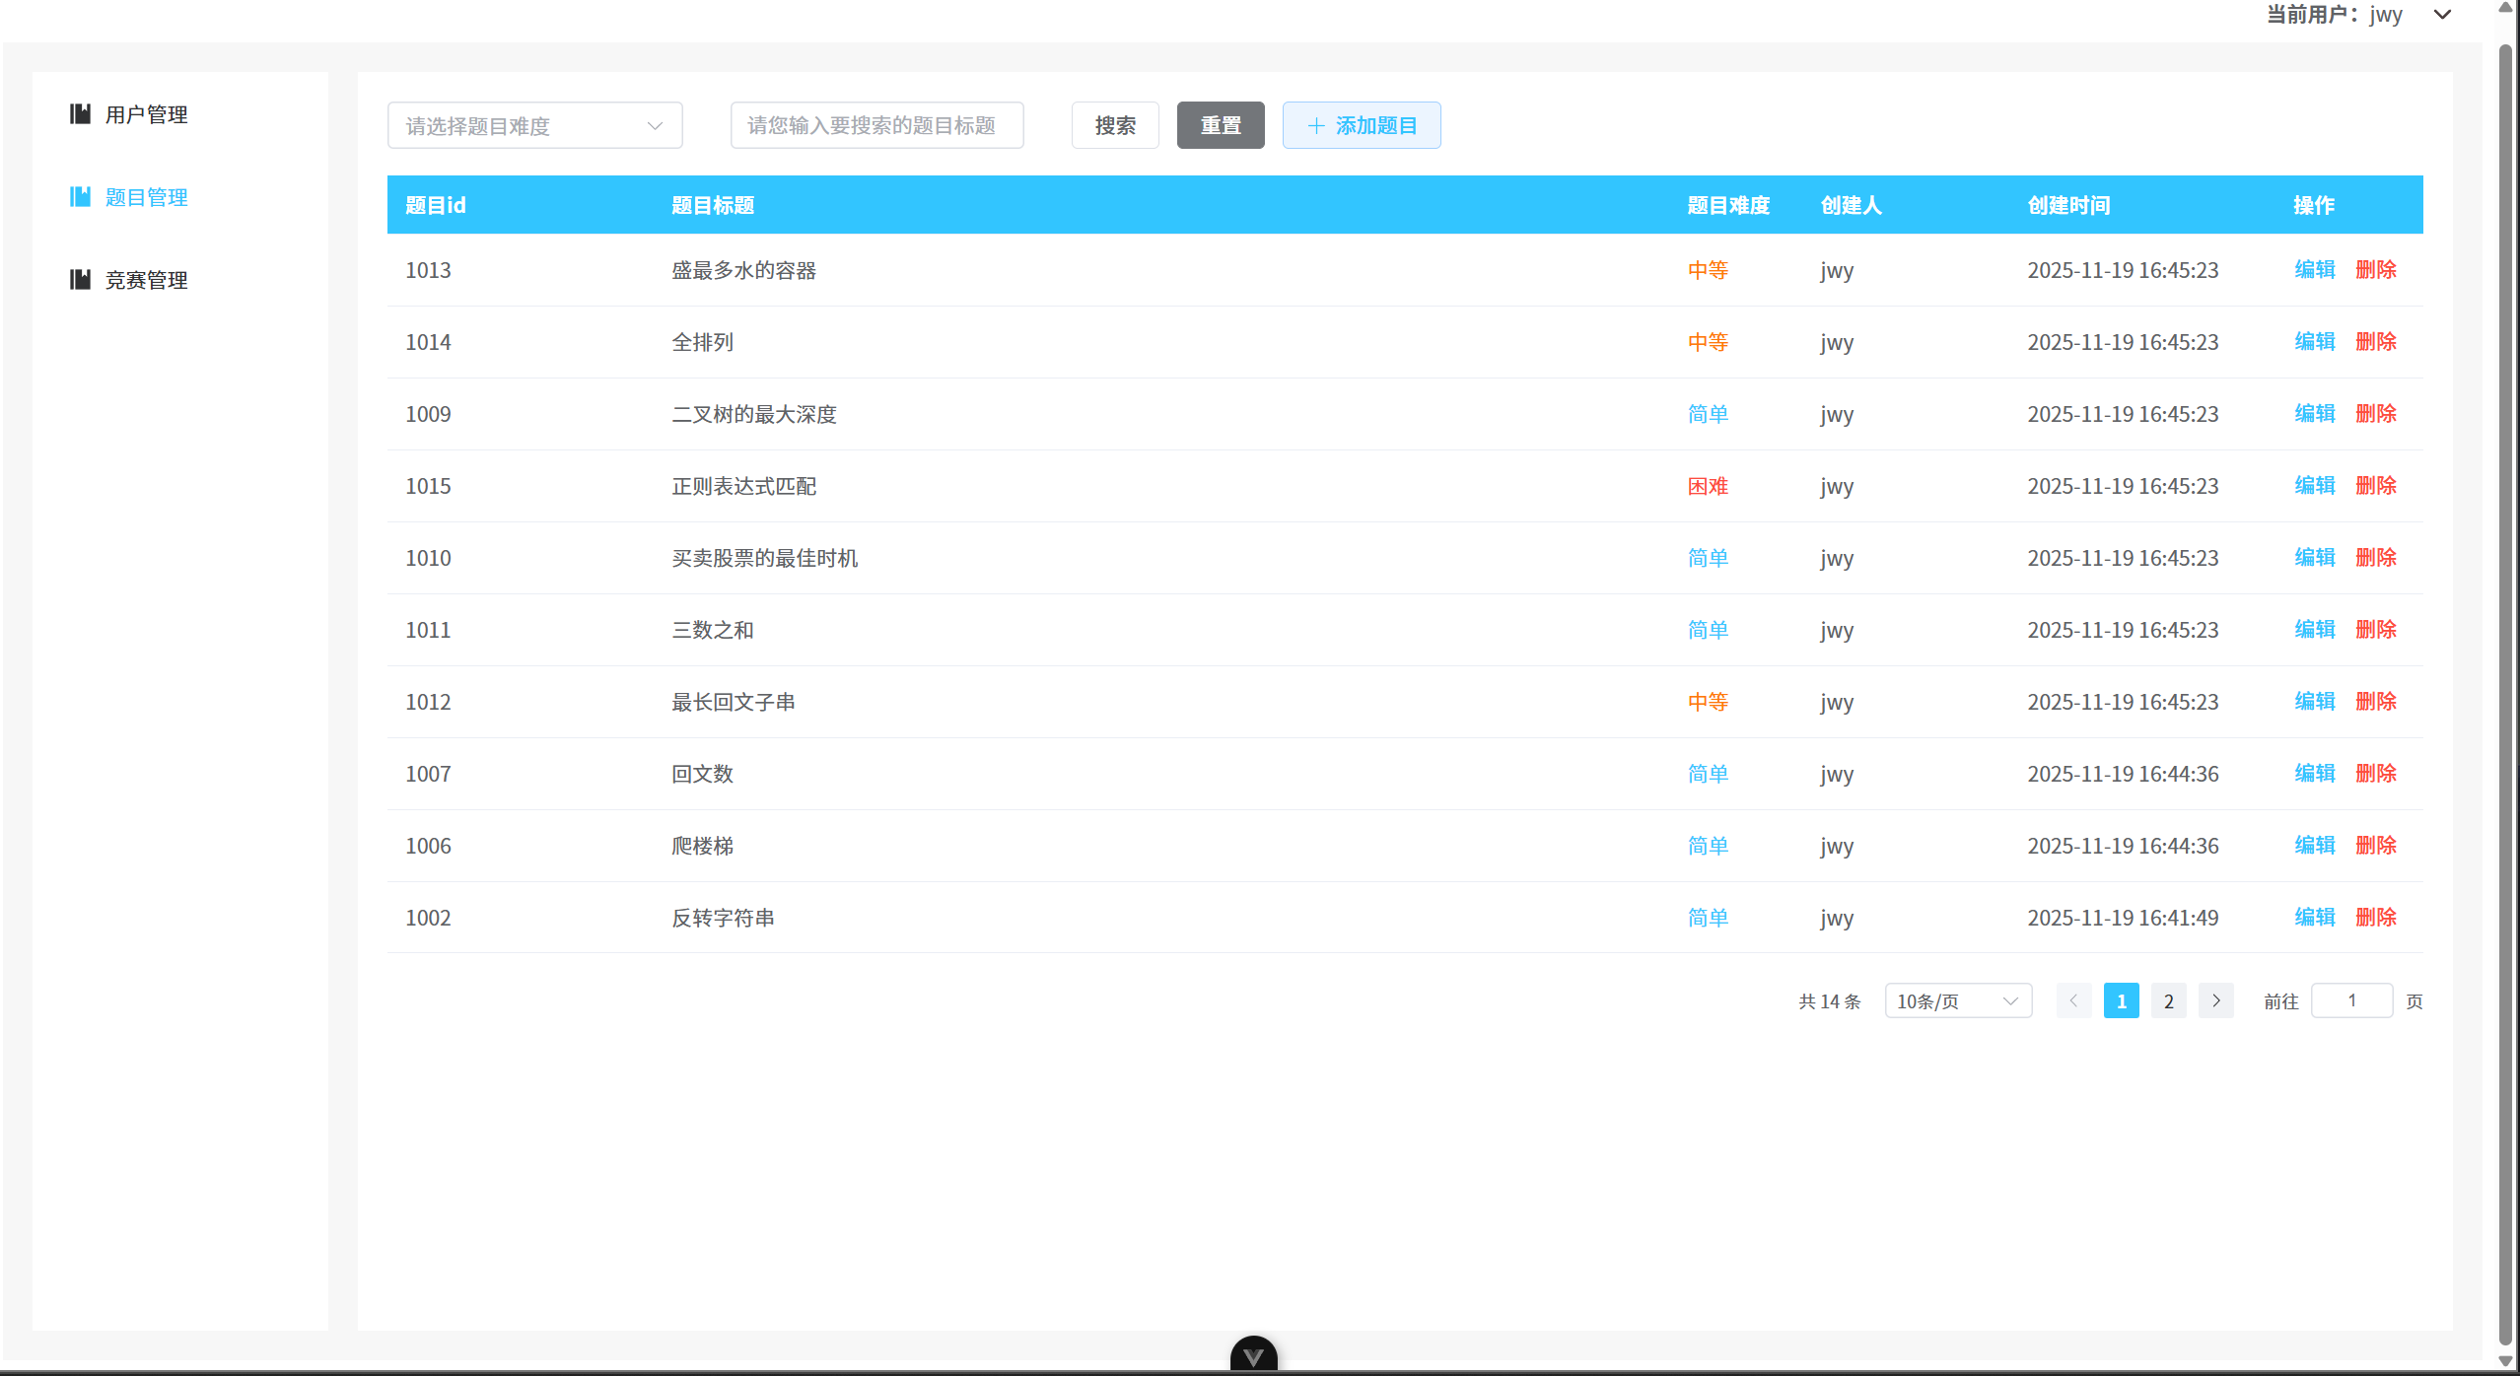Screen dimensions: 2520x1376
Task: Click the 题目管理 sidebar icon
Action: point(80,196)
